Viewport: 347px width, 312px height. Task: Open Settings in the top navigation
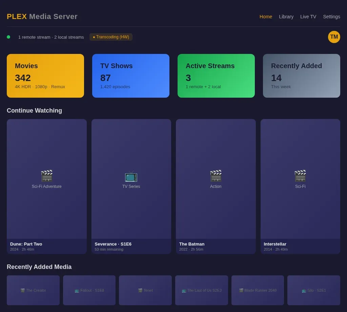coord(331,17)
